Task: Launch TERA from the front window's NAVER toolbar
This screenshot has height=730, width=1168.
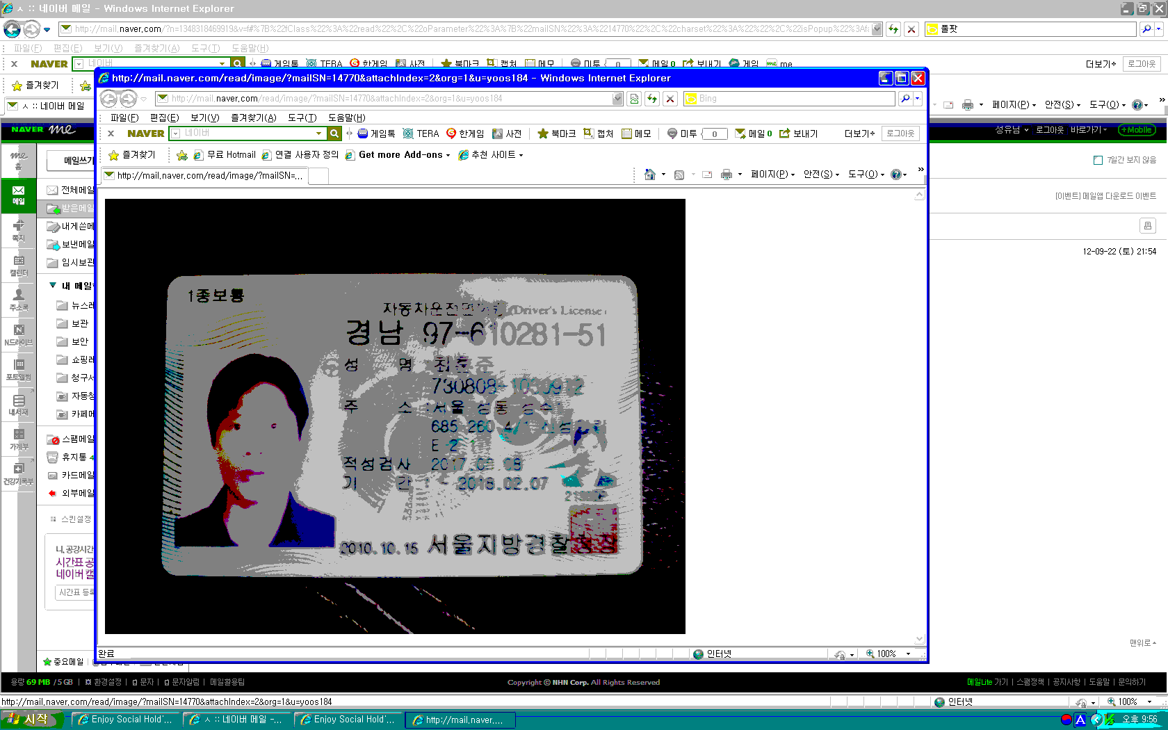Action: pos(421,133)
